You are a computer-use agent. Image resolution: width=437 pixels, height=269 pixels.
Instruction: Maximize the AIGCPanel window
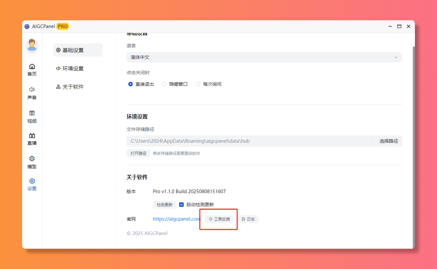399,26
